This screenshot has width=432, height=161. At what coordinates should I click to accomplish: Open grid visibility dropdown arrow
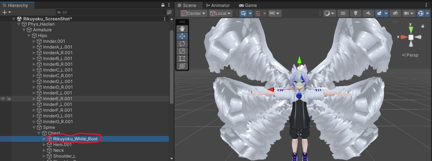pos(251,13)
